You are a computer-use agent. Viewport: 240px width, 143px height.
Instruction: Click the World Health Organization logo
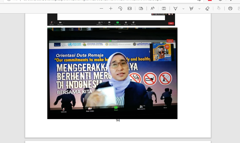[75, 44]
